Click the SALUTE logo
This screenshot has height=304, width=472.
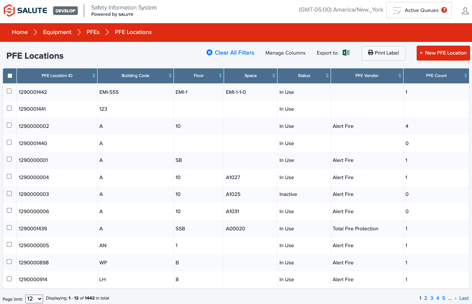(x=25, y=10)
